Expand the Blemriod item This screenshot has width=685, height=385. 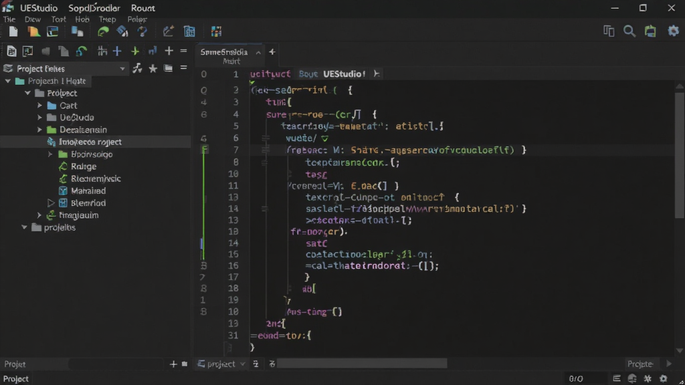pyautogui.click(x=51, y=203)
